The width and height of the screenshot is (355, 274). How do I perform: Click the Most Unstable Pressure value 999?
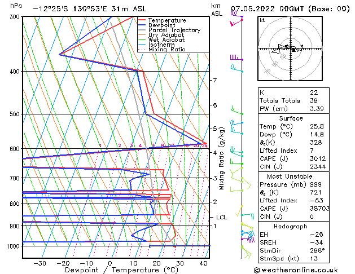tap(315, 184)
